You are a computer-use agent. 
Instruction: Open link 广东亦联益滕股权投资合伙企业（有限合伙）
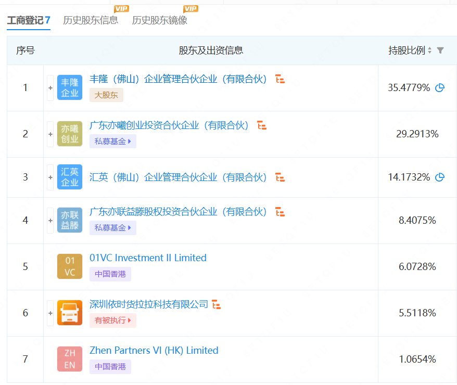[x=178, y=212]
